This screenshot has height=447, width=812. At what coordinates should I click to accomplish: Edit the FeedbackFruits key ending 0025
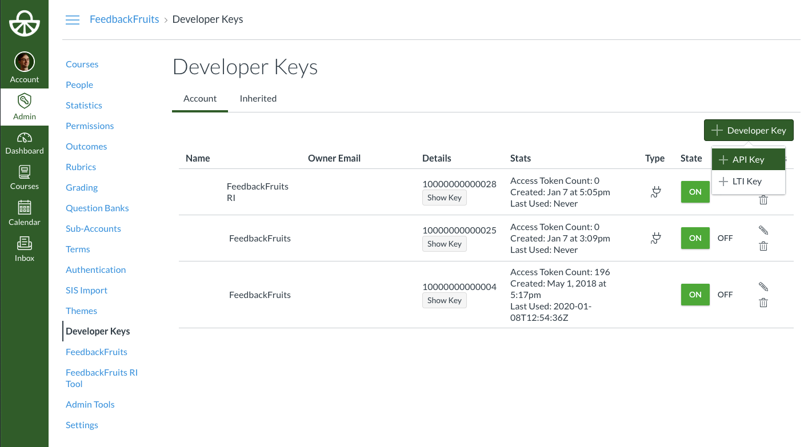(x=763, y=230)
